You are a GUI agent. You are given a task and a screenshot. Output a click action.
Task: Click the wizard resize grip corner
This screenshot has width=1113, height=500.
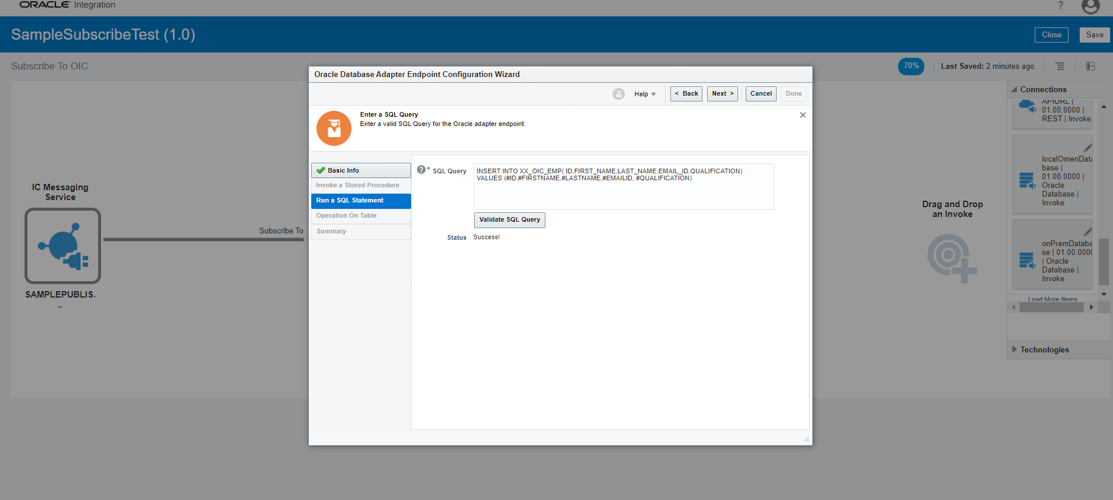tap(806, 439)
